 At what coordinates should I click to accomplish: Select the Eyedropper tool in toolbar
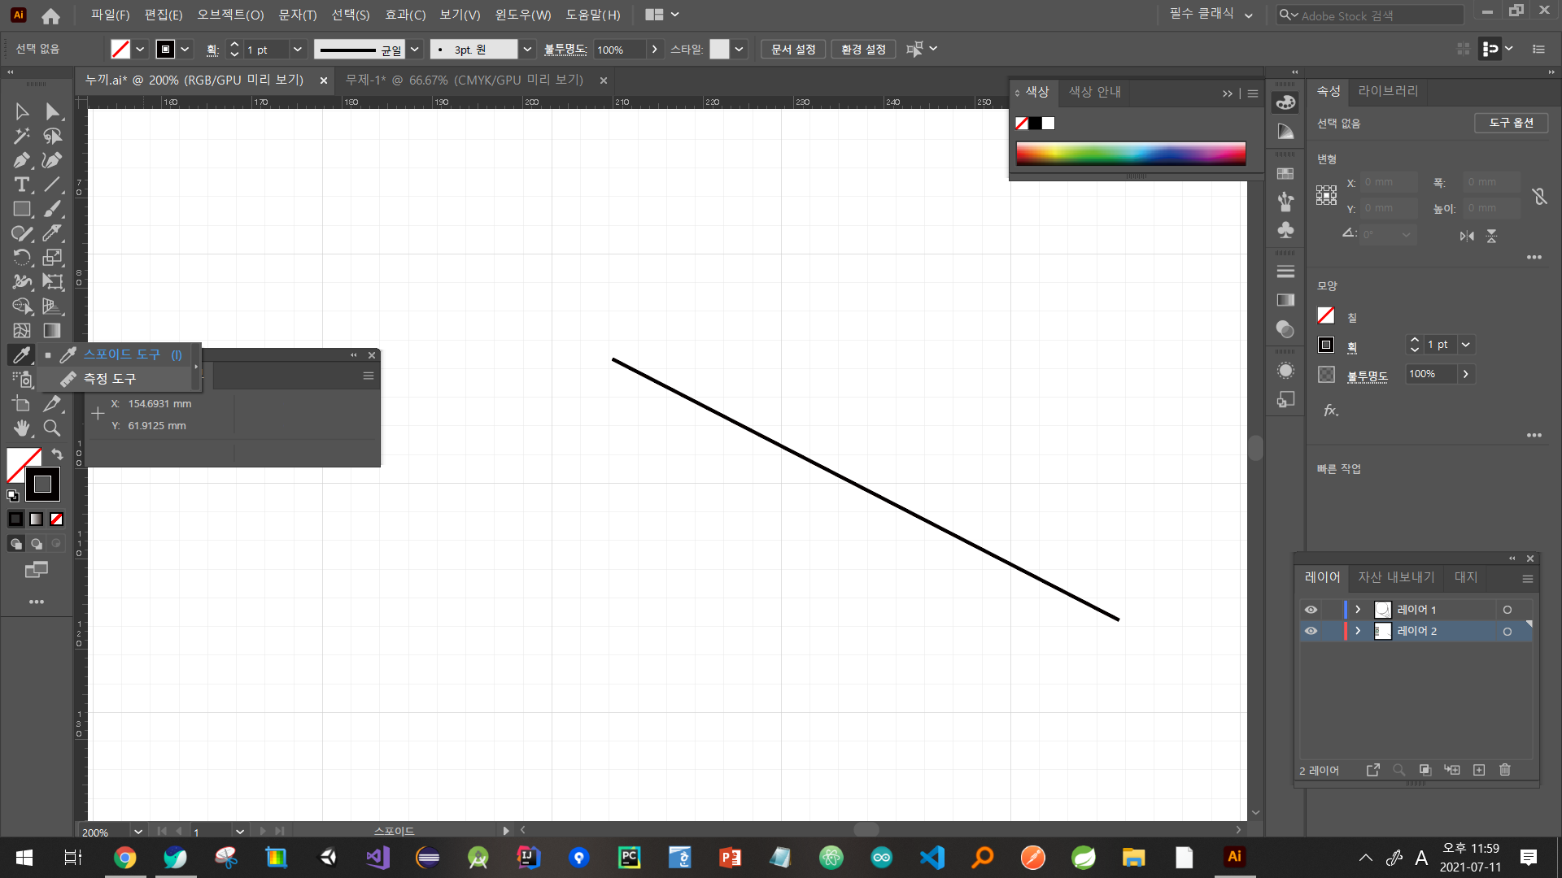click(x=22, y=354)
